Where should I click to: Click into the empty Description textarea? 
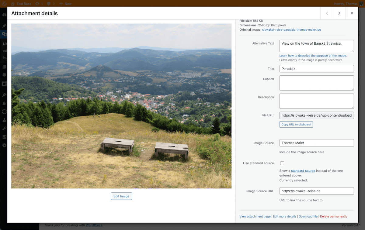[x=317, y=101]
